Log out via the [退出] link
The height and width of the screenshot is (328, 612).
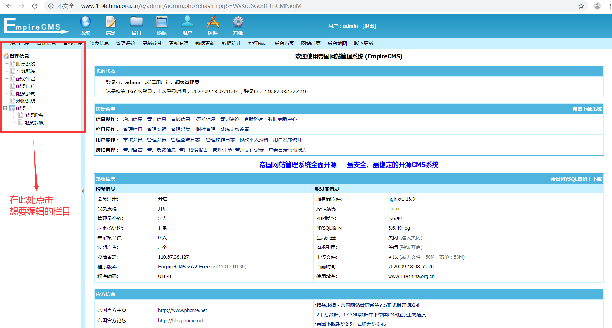pyautogui.click(x=369, y=26)
